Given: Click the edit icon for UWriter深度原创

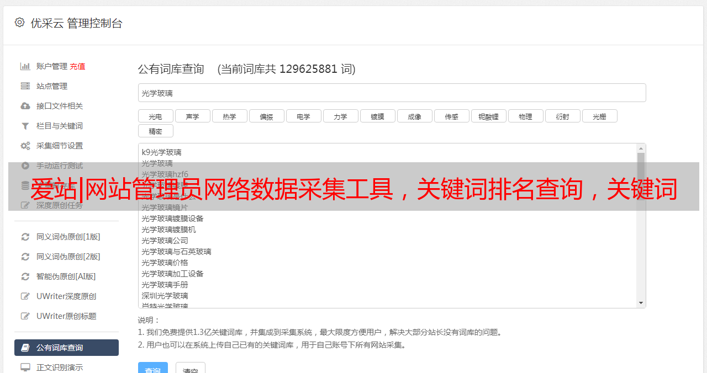Looking at the screenshot, I should [x=25, y=296].
